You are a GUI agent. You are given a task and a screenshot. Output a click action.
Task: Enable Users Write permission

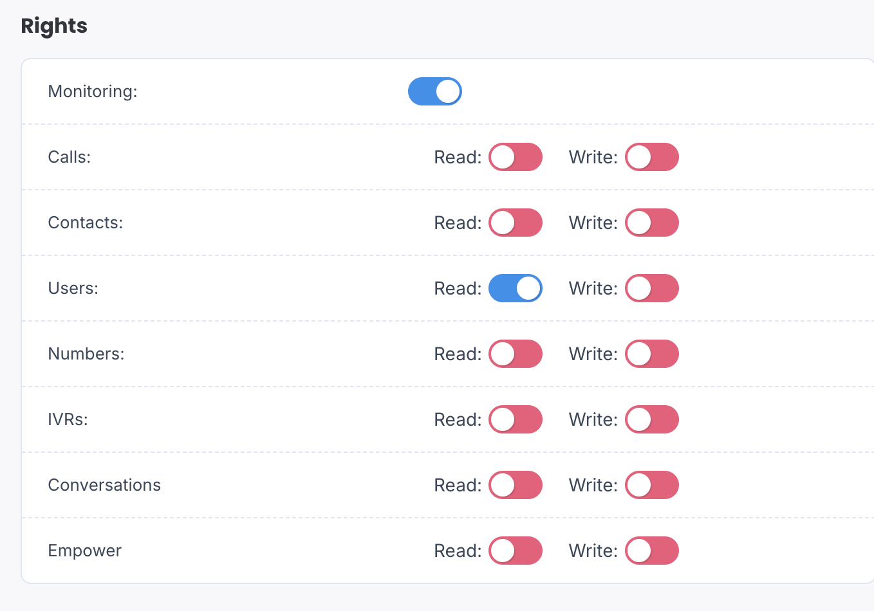coord(652,288)
